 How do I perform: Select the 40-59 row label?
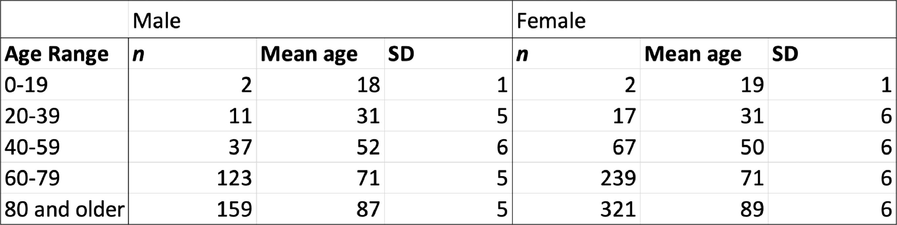32,147
